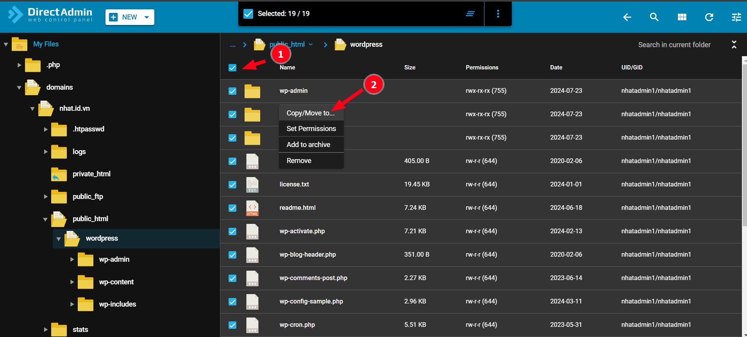Collapse the public_html tree node
Viewport: 747px width, 337px height.
[x=45, y=220]
